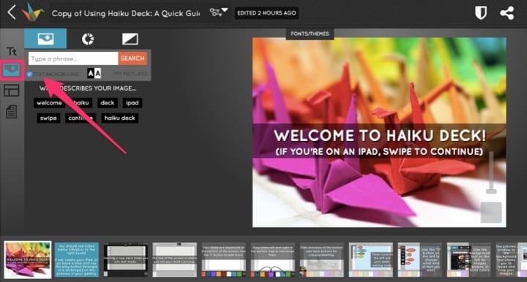Screen dimensions: 527x282
Task: Select the fourth slide thumbnail
Action: (174, 260)
